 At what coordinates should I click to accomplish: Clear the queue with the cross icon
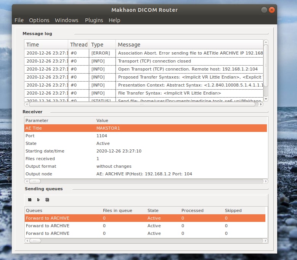coord(47,200)
